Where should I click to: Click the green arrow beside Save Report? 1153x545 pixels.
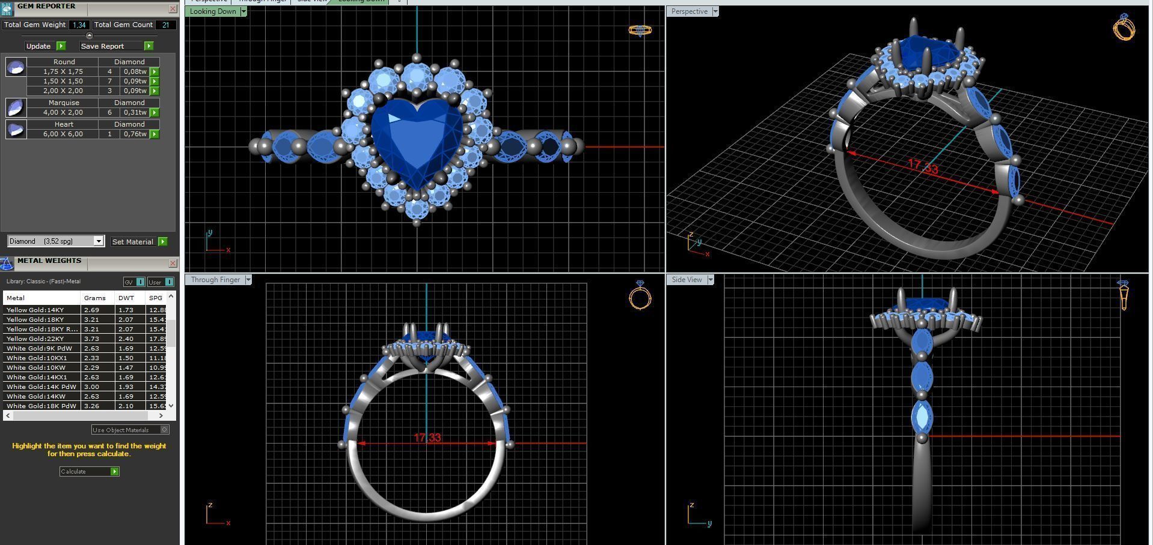coord(148,46)
